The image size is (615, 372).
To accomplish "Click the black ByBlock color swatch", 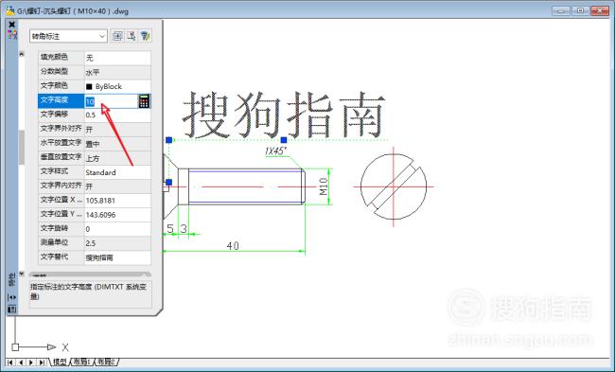I will 89,87.
